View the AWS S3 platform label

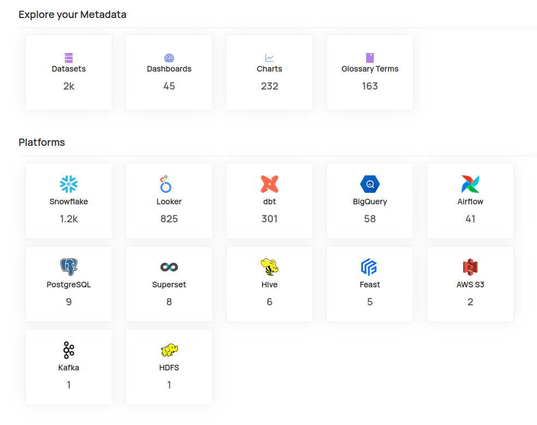[470, 285]
